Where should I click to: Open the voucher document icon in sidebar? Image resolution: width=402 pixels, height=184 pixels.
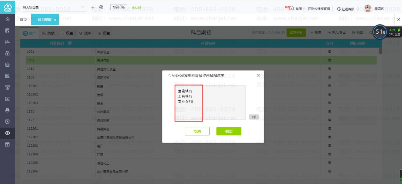pyautogui.click(x=8, y=31)
